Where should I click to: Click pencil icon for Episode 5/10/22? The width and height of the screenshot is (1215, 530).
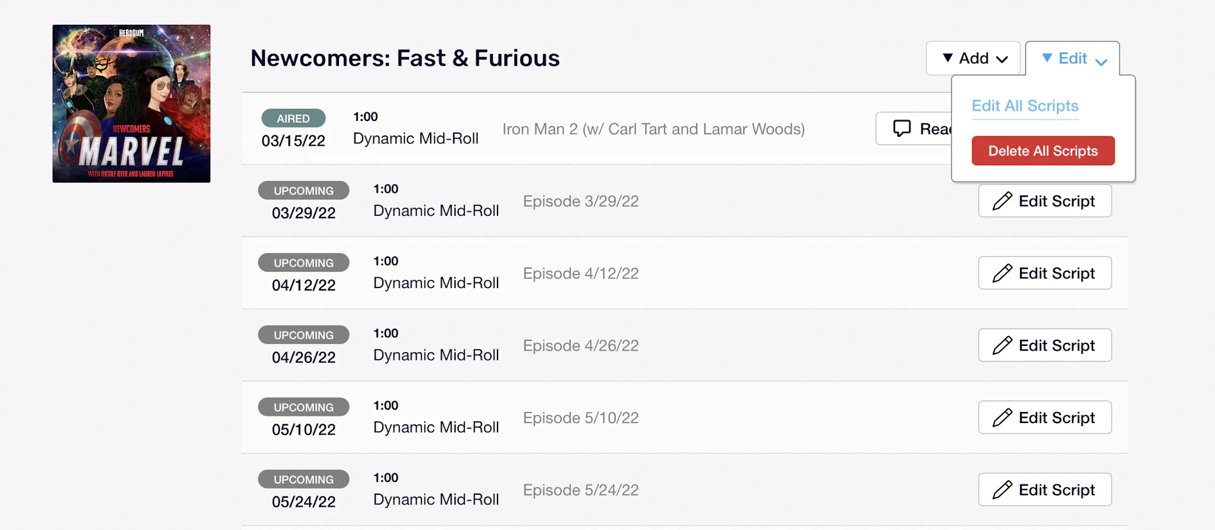1002,418
